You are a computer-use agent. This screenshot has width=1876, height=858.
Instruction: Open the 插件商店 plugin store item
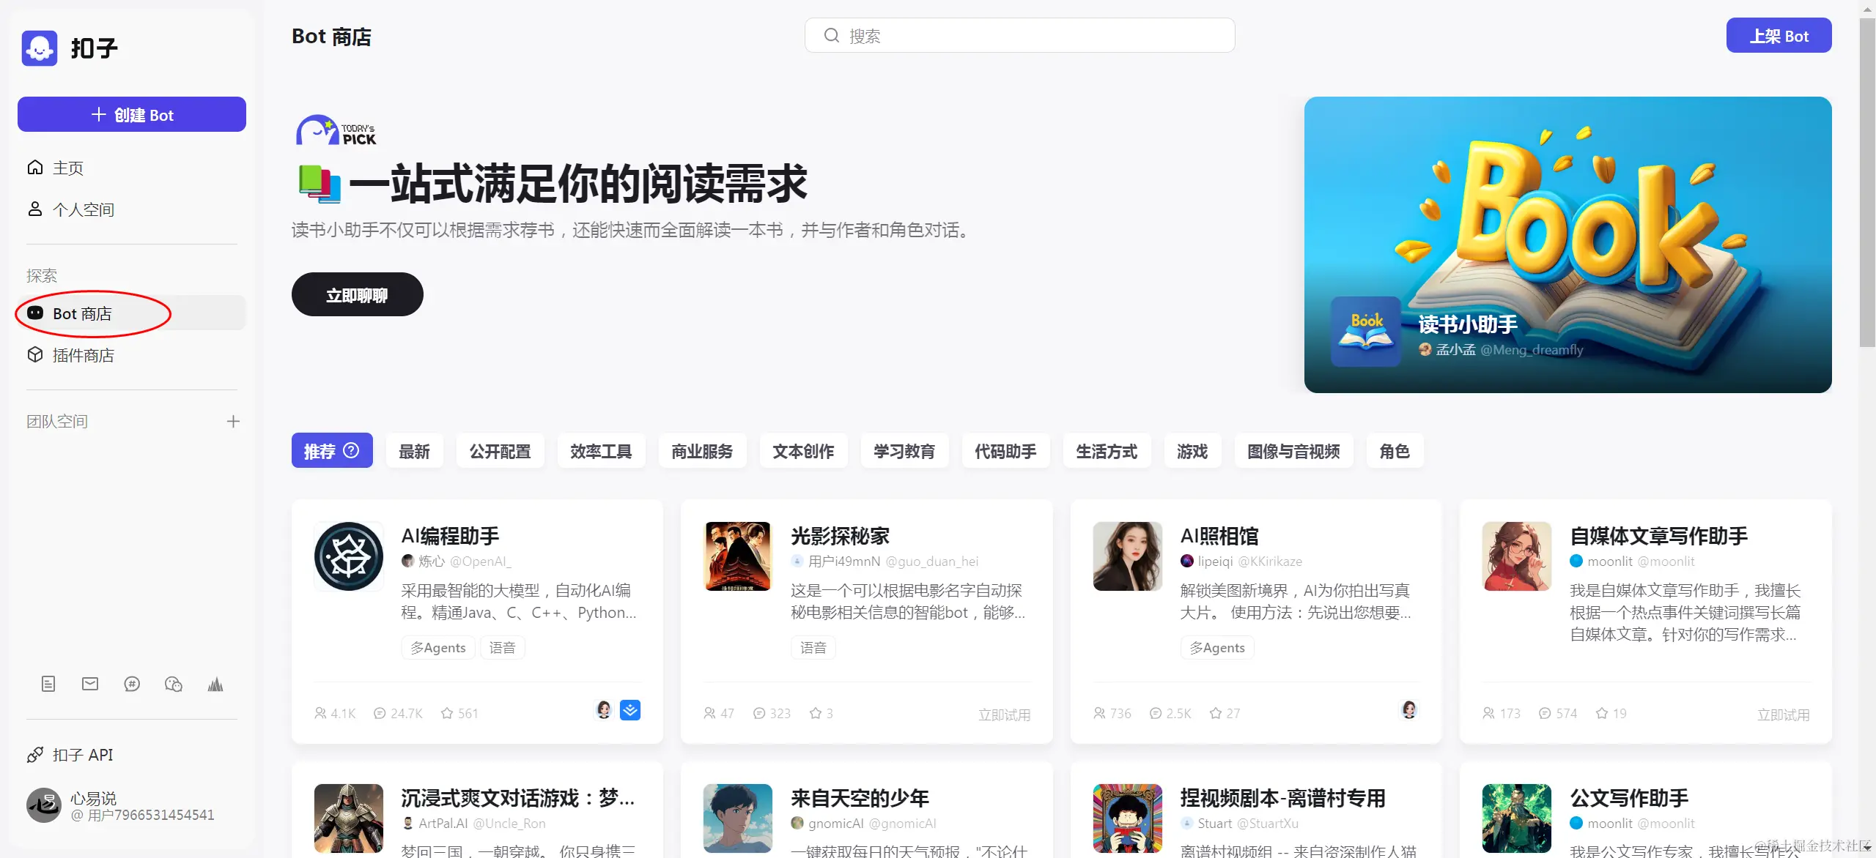[83, 356]
